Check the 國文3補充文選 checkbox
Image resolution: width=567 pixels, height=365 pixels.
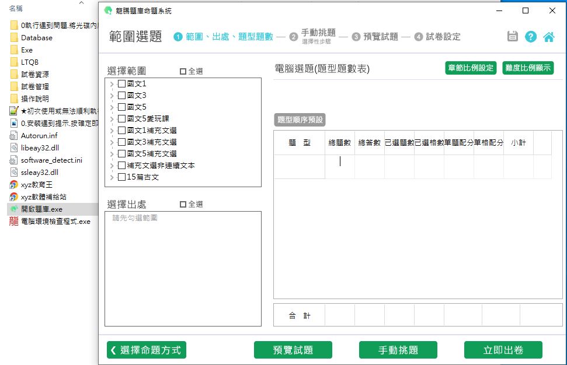click(x=122, y=142)
